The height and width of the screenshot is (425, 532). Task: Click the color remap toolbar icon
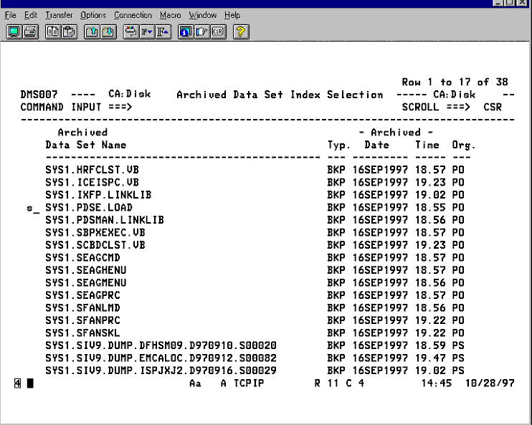pyautogui.click(x=130, y=32)
